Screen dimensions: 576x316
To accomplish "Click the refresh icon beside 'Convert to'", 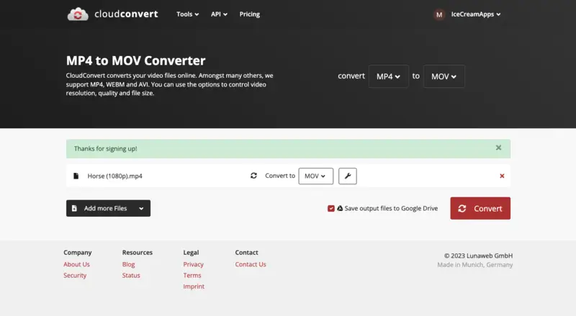I will point(253,176).
